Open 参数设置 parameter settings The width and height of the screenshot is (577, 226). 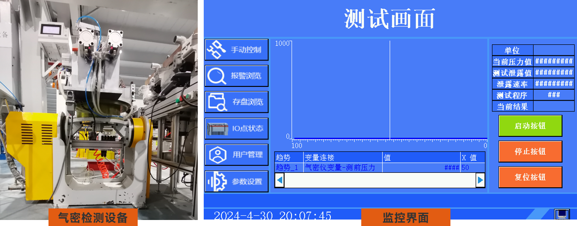(237, 181)
